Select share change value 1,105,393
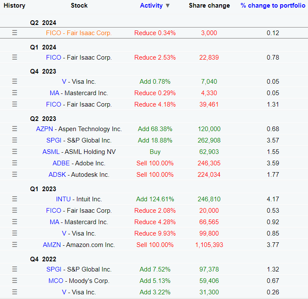This screenshot has width=308, height=299. click(209, 244)
